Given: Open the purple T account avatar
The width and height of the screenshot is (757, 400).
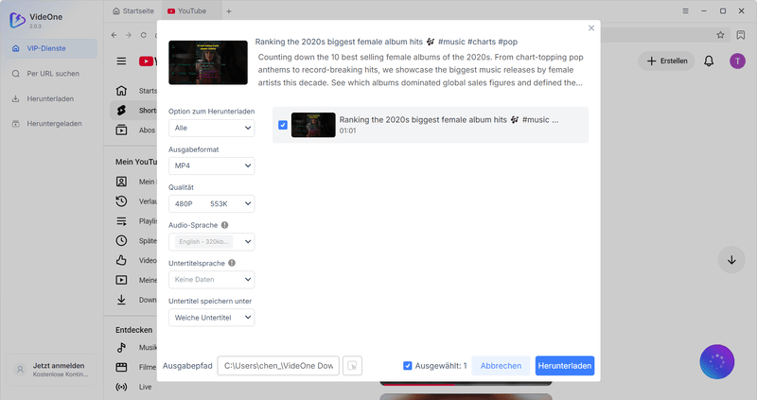Looking at the screenshot, I should point(737,61).
